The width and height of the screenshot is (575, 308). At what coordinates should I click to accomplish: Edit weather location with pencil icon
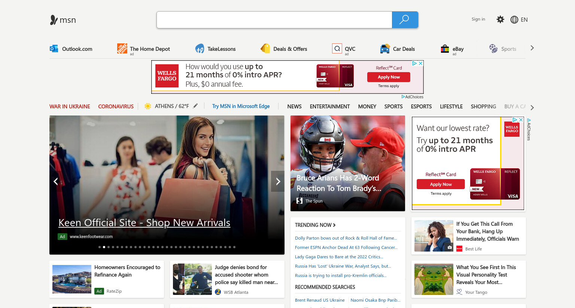(x=195, y=106)
